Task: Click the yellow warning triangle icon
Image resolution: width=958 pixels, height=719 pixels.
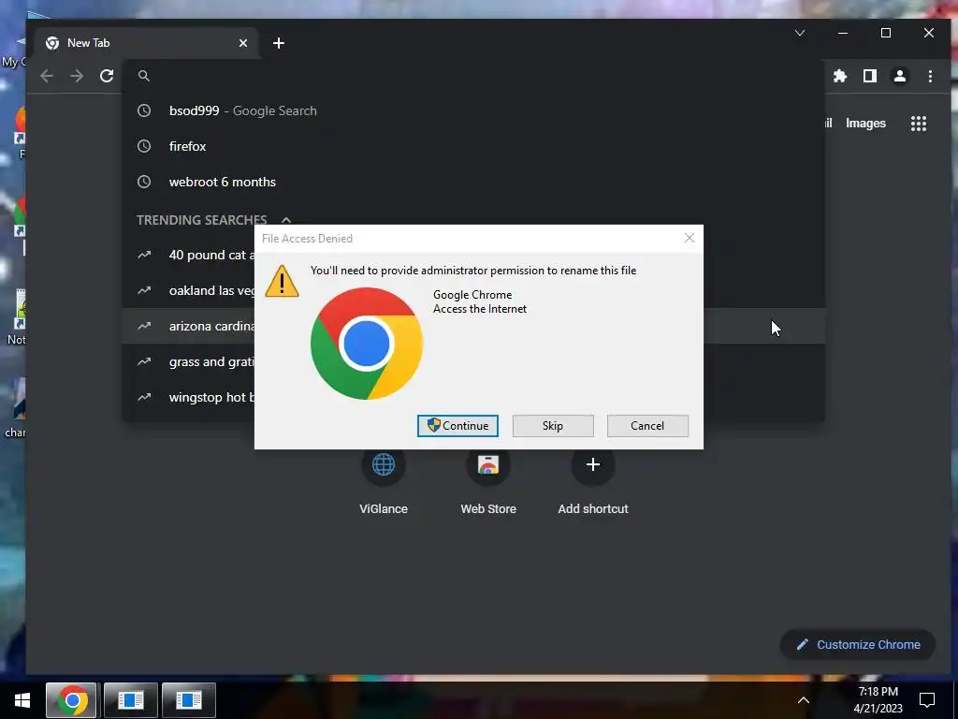Action: click(x=282, y=281)
